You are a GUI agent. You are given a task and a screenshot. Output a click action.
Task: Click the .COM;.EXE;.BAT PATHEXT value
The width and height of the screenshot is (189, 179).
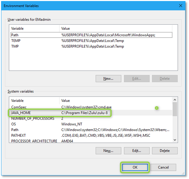tap(106, 135)
